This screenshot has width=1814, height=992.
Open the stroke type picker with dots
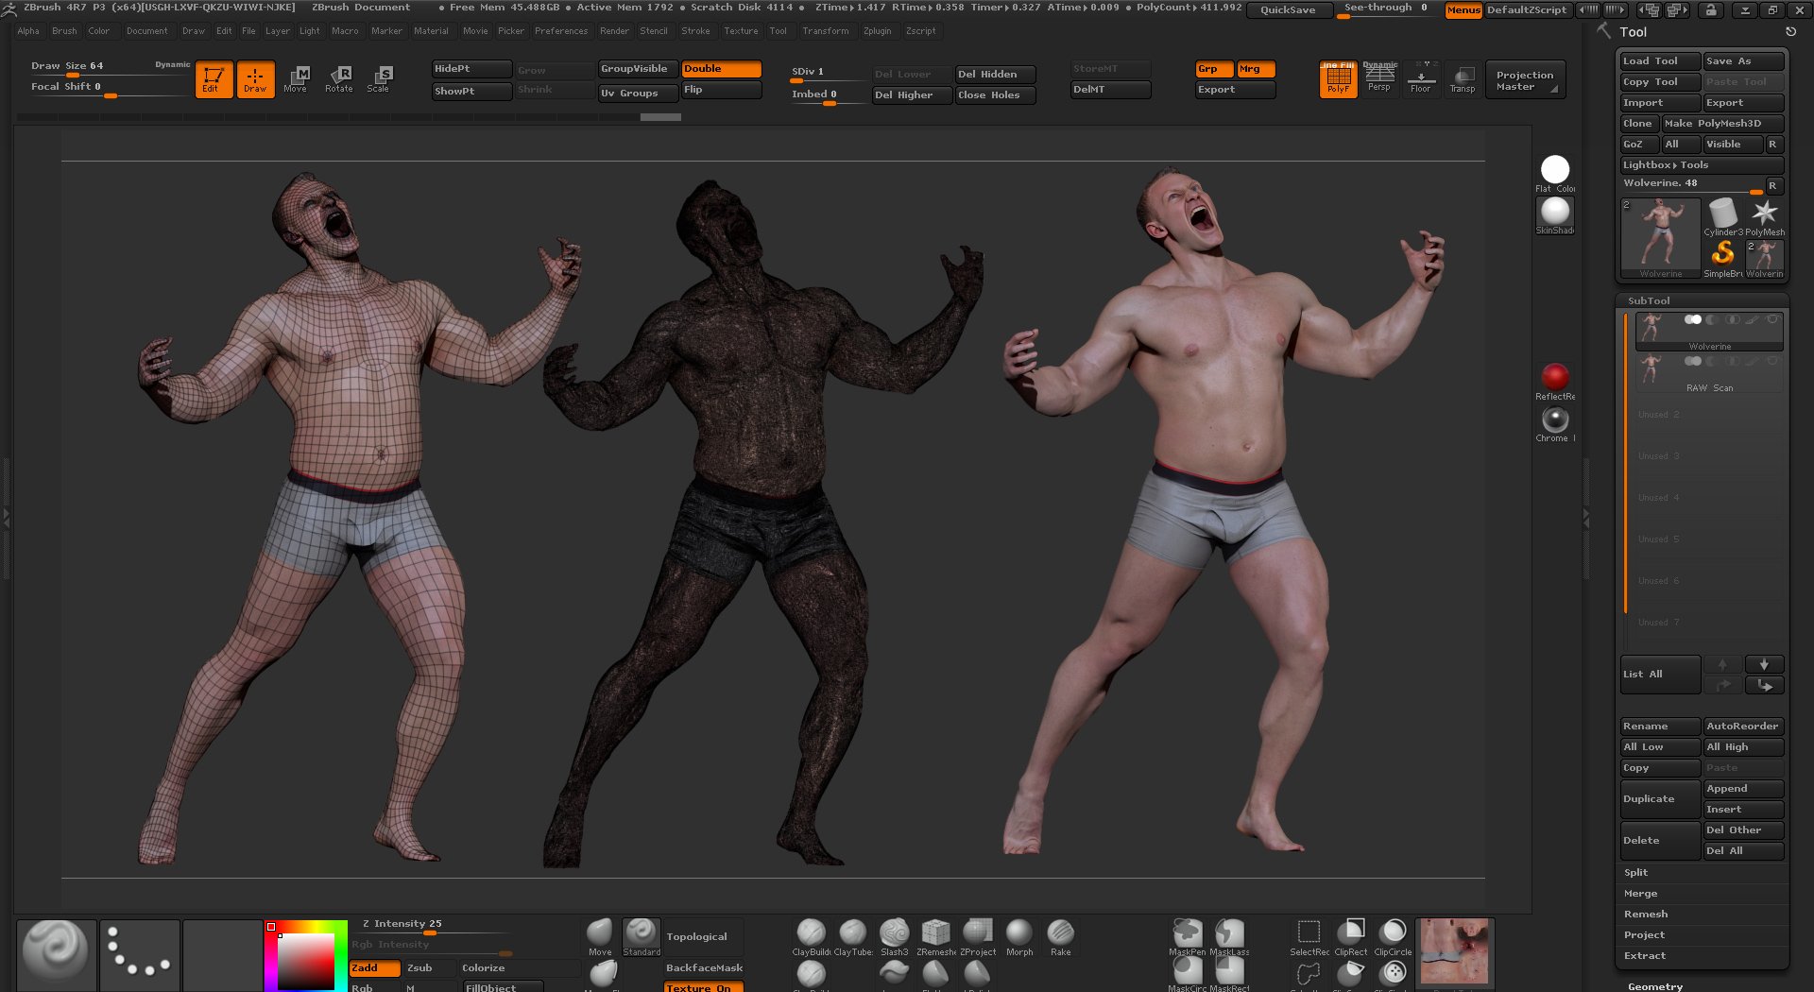coord(139,955)
